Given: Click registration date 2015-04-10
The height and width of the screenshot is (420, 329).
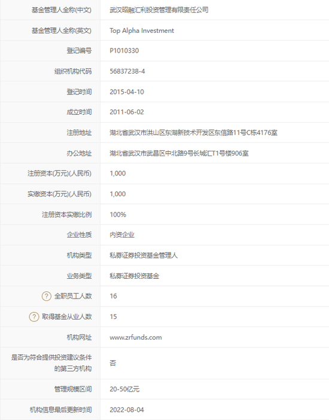Looking at the screenshot, I should coord(127,92).
